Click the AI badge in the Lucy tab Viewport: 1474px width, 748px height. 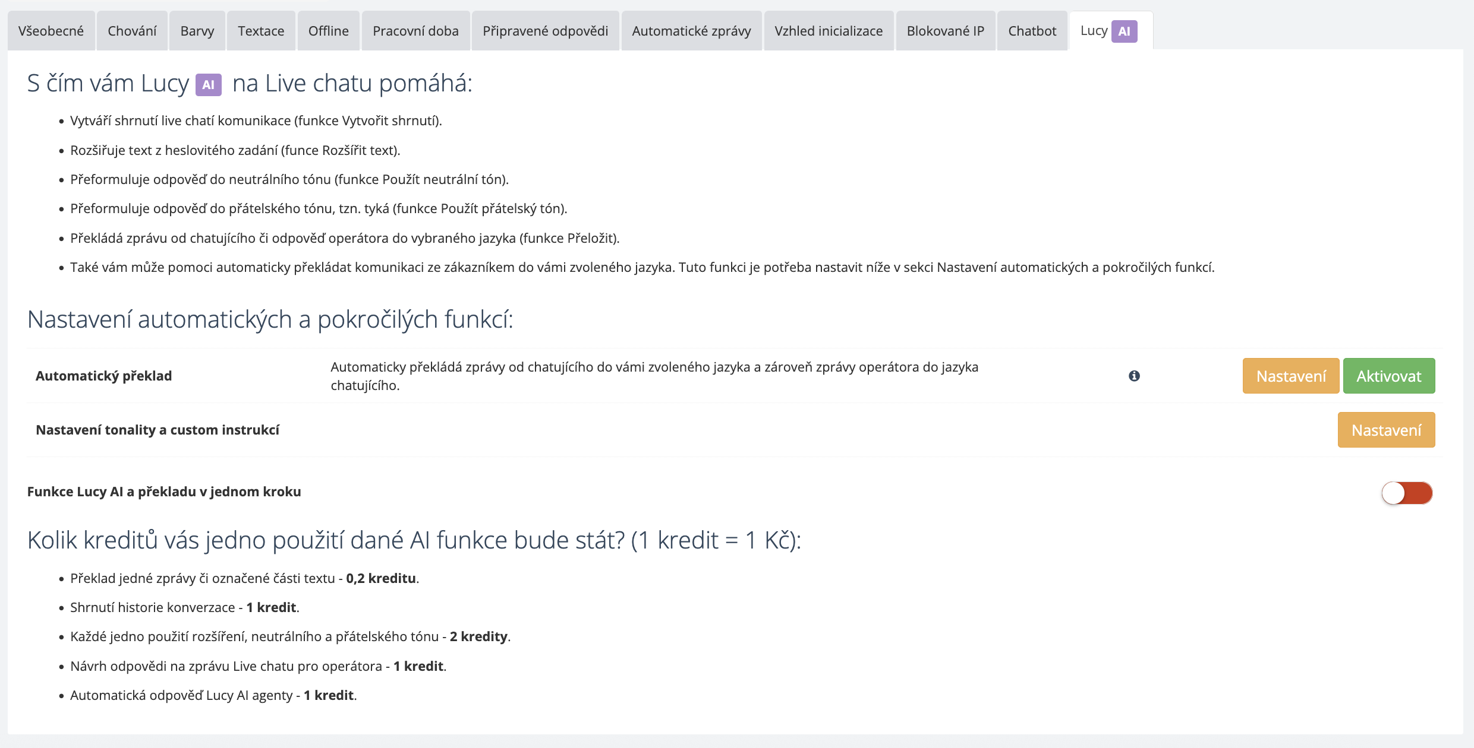point(1124,31)
